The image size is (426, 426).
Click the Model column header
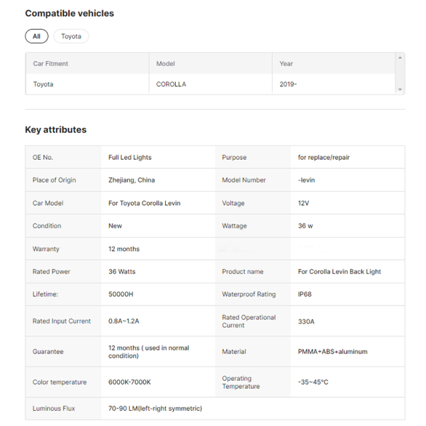[166, 64]
